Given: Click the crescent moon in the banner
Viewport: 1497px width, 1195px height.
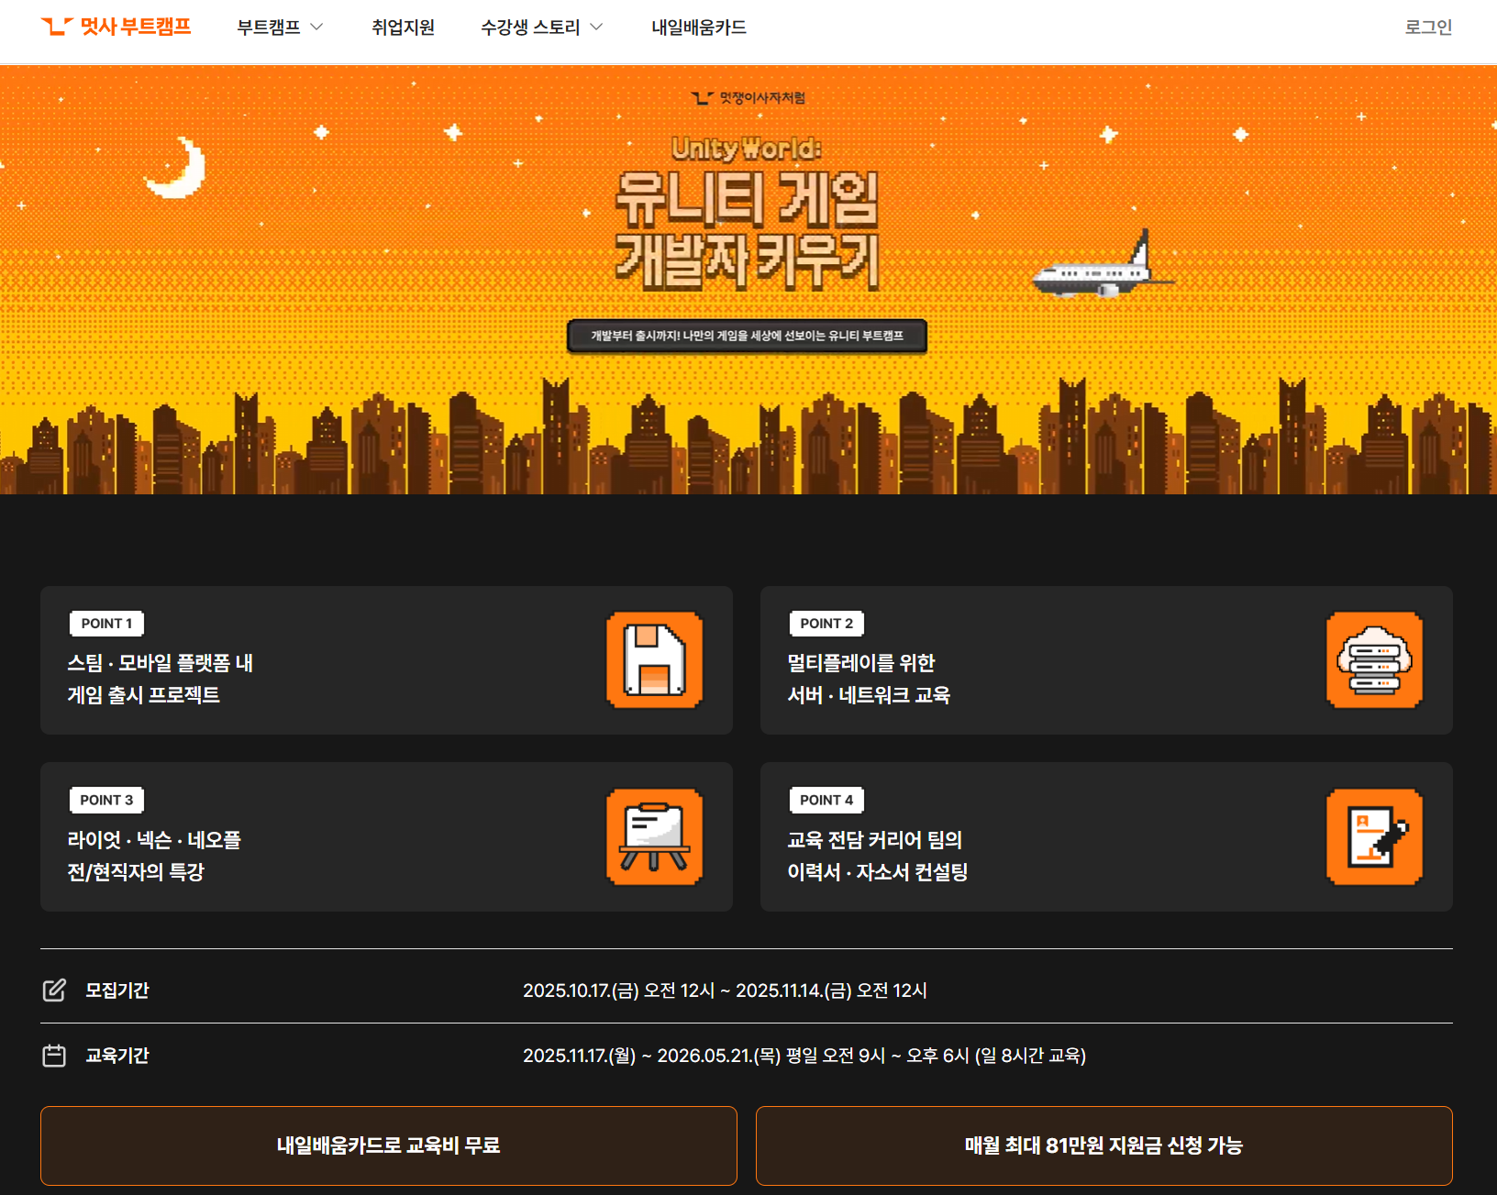Looking at the screenshot, I should point(176,168).
